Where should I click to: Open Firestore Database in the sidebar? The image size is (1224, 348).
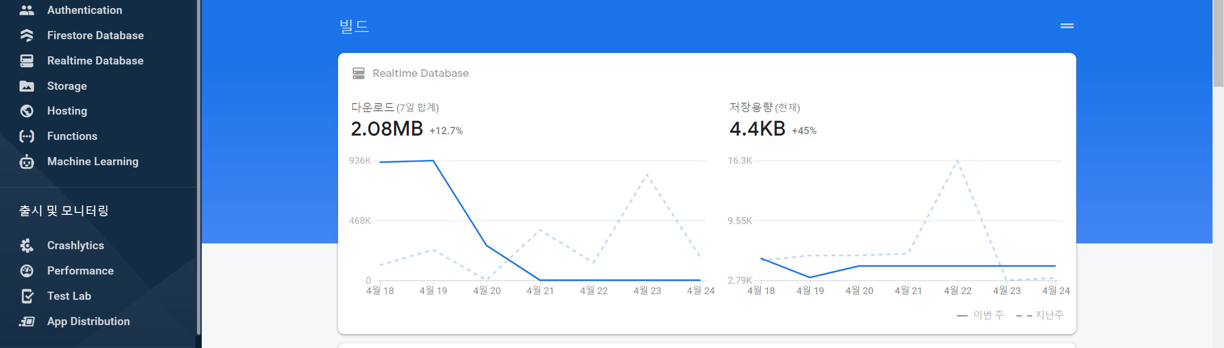96,35
